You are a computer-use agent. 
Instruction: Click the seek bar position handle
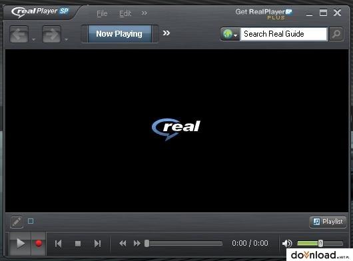[147, 243]
